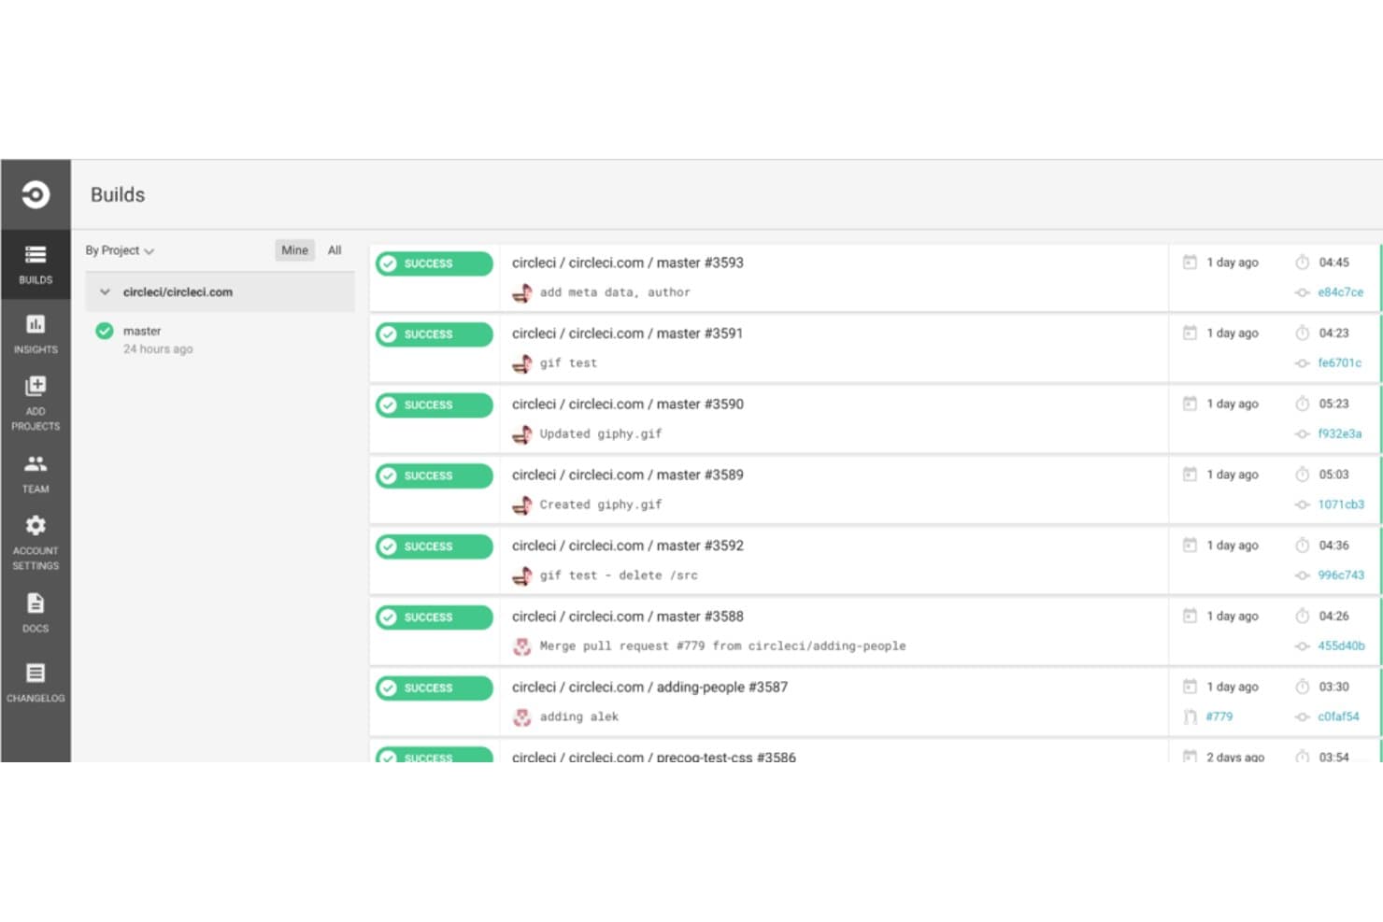Viewport: 1383px width, 922px height.
Task: Click commit message 'gif test - delete /src'
Action: (619, 575)
